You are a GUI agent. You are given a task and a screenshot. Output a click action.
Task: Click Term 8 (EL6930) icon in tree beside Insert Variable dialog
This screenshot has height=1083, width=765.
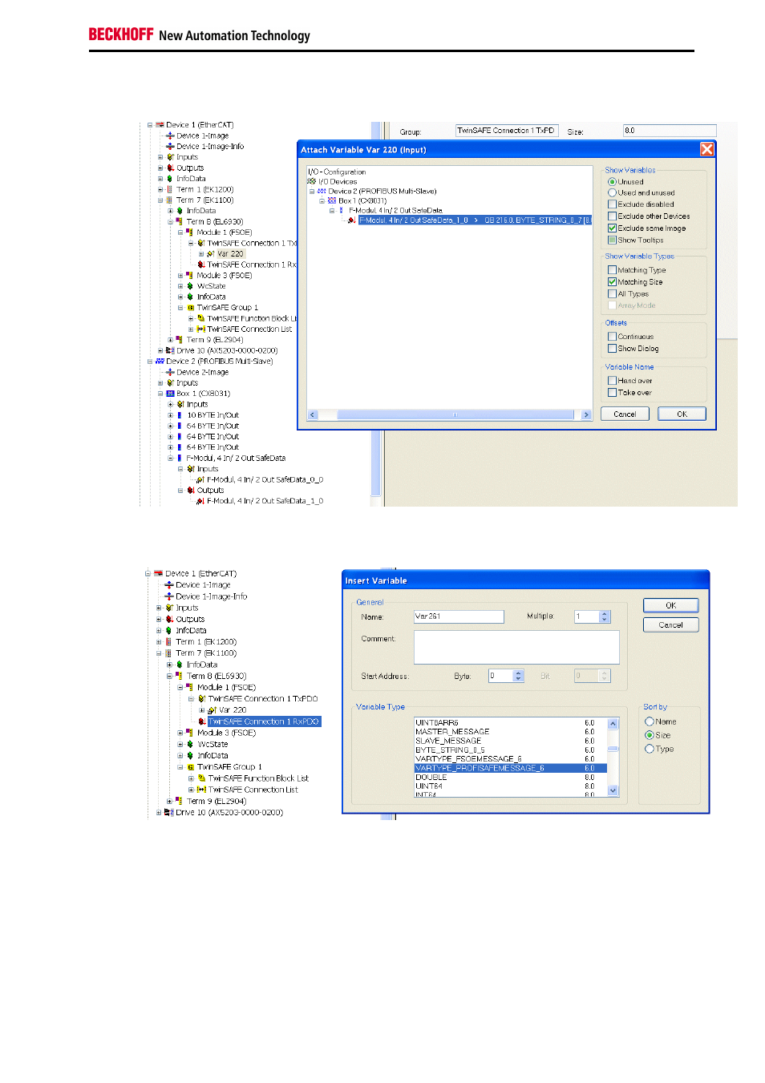(x=180, y=676)
